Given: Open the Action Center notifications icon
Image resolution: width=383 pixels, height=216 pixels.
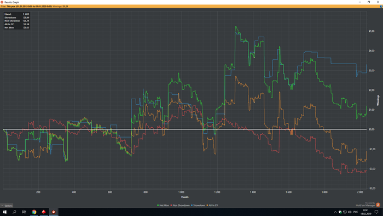Looking at the screenshot, I should click(x=376, y=212).
